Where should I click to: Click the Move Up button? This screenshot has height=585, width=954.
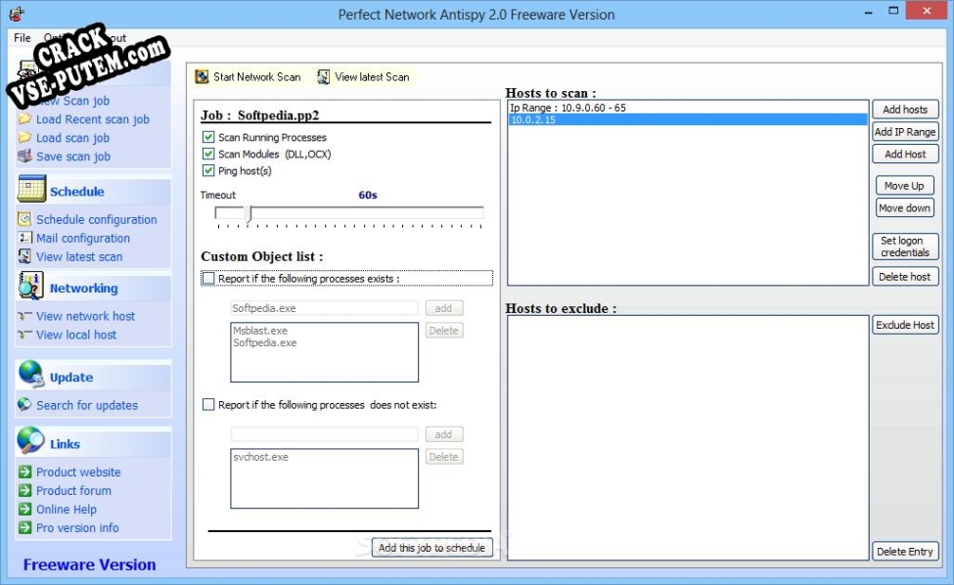tap(905, 186)
